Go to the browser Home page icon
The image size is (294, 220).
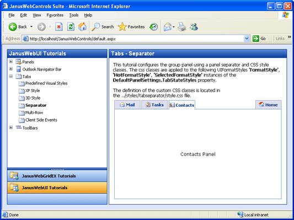pyautogui.click(x=82, y=27)
